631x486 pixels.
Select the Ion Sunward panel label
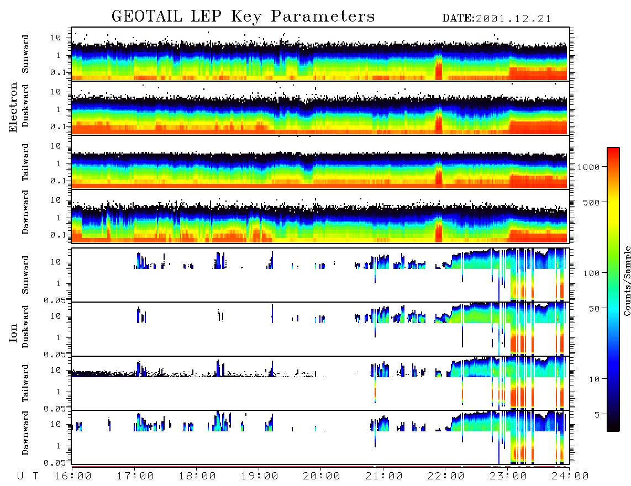coord(25,274)
